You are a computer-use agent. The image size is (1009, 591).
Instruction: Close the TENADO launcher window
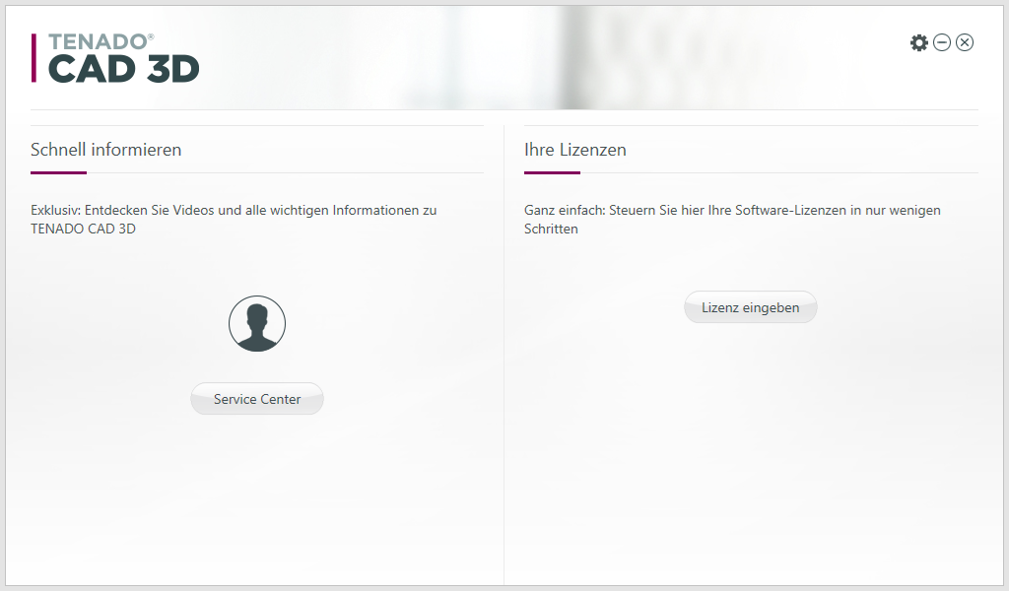[x=964, y=42]
